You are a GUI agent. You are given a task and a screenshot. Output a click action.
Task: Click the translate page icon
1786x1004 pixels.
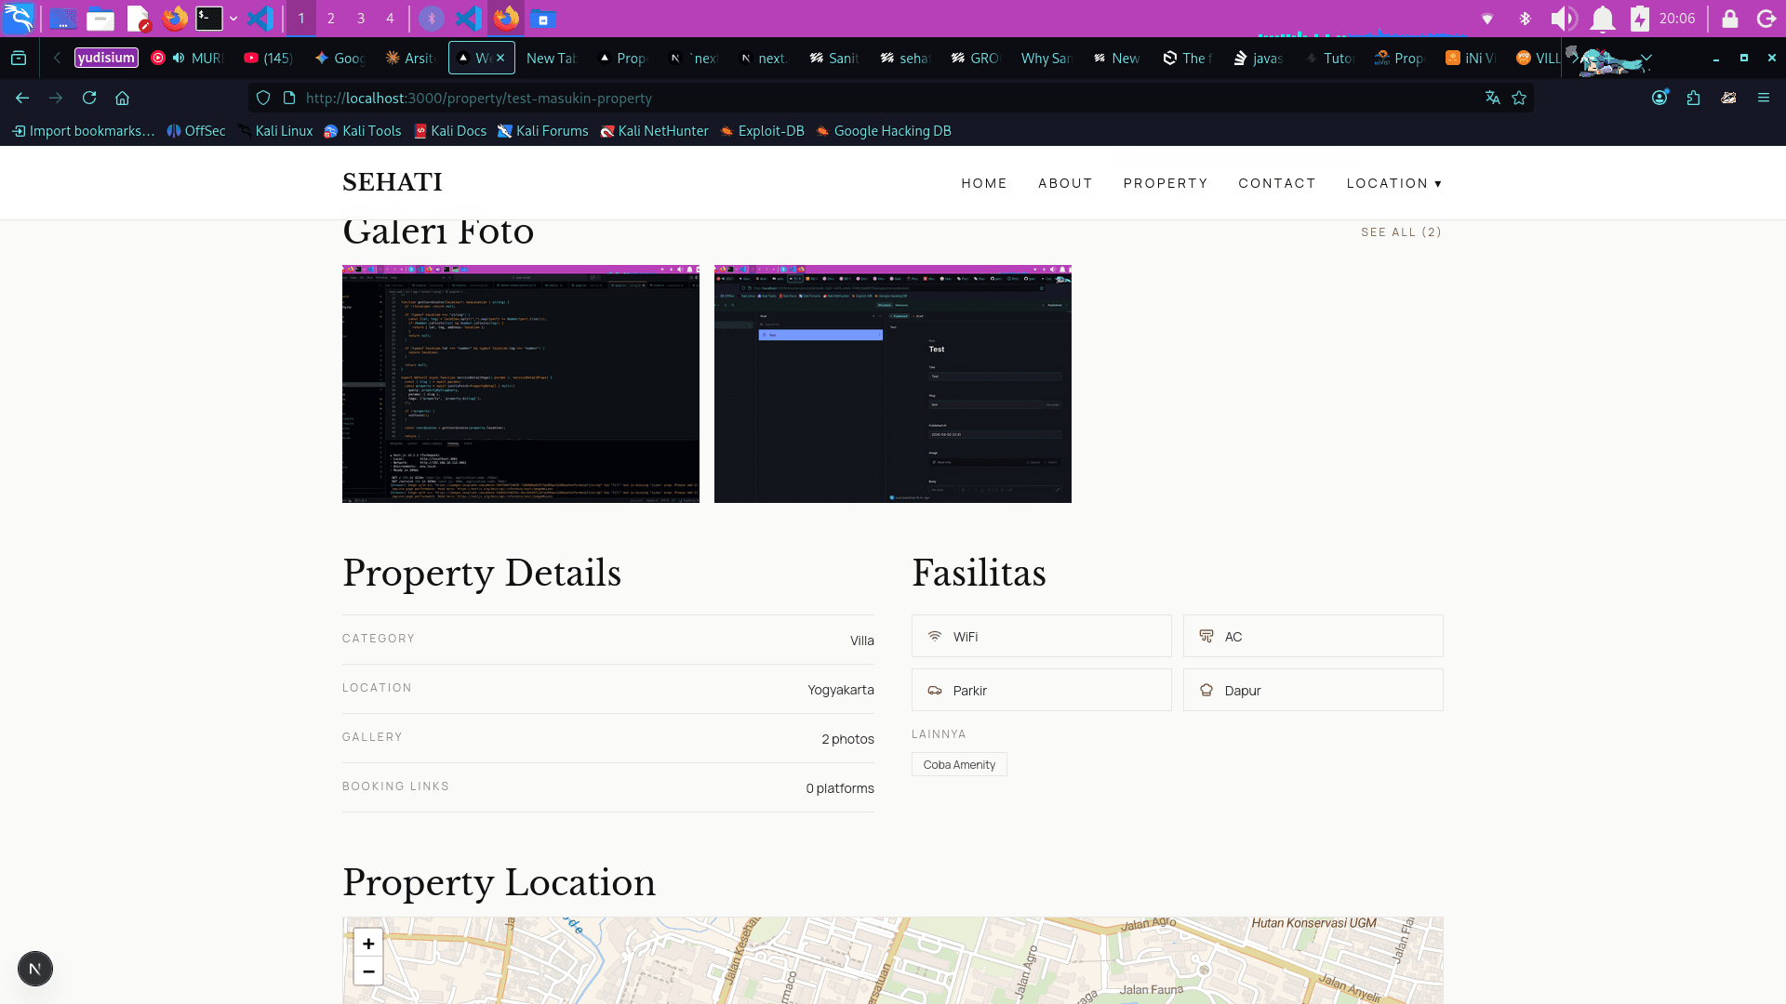point(1492,98)
